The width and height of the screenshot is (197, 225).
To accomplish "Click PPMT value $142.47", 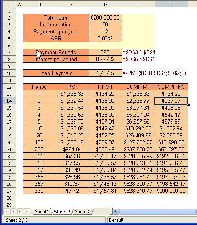I will click(x=105, y=128).
